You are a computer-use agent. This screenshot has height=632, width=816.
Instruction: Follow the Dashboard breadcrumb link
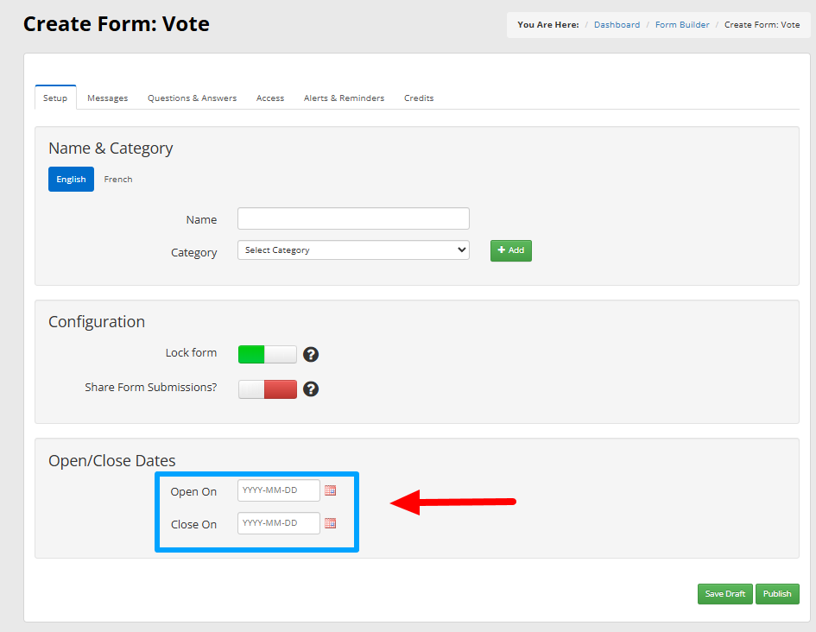click(617, 24)
